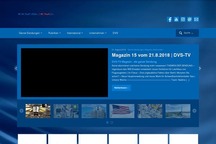This screenshot has height=144, width=216.
Task: Click Nachrichten category link above headline
Action: (x=158, y=50)
